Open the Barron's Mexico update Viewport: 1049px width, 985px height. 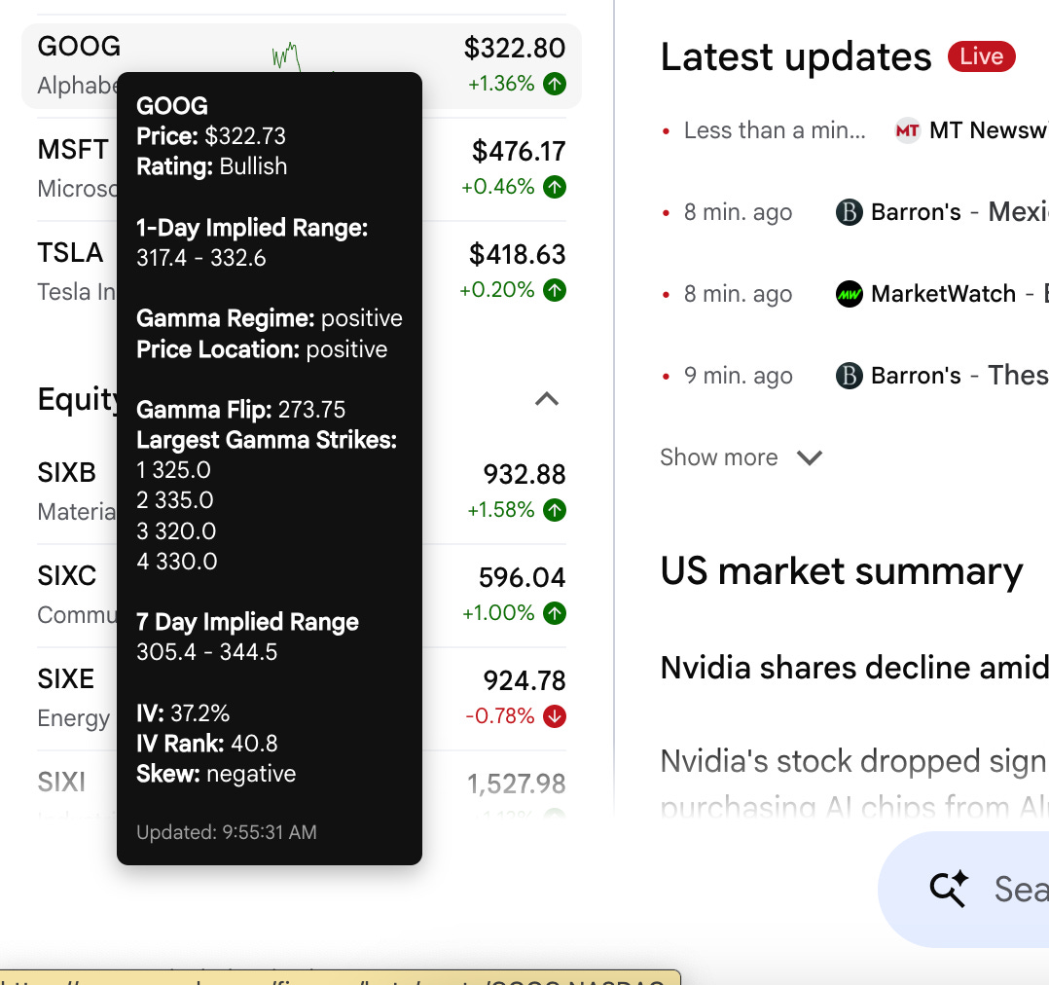tap(854, 212)
